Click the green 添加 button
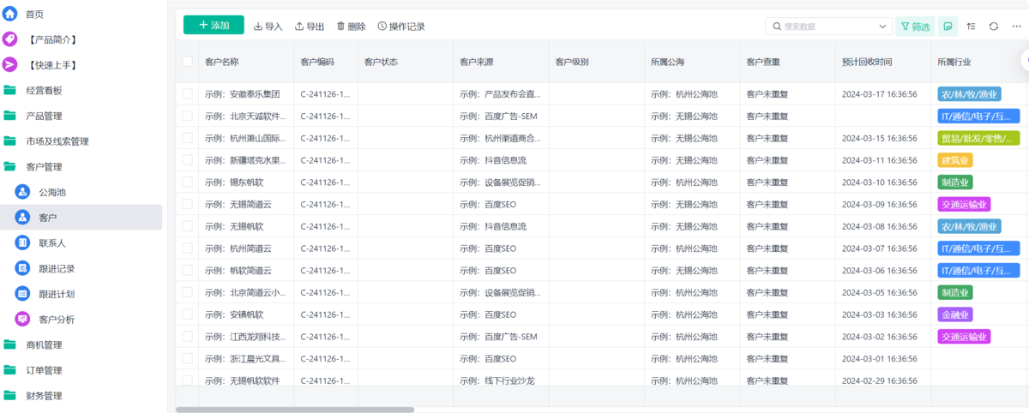 214,25
